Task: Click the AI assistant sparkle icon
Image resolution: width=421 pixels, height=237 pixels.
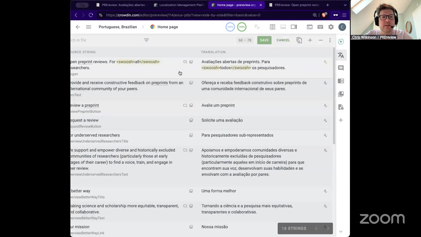Action: pyautogui.click(x=341, y=41)
